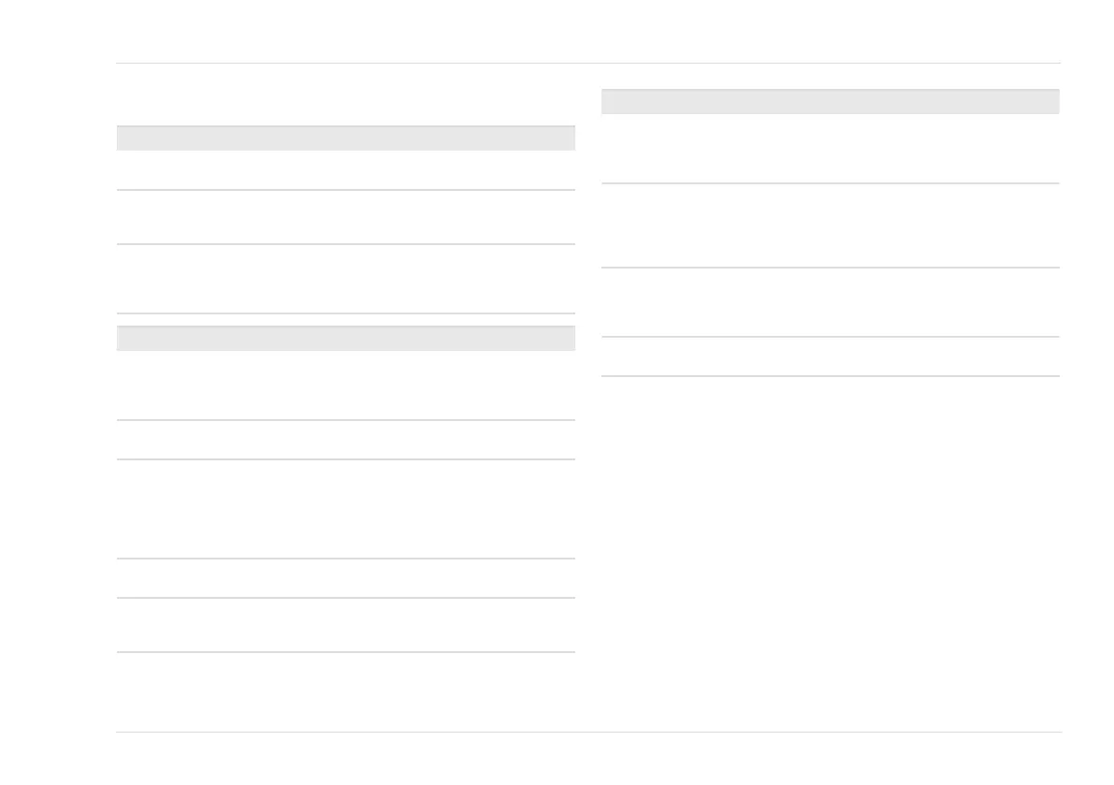Click fifth blank row below left column's lower header
This screenshot has width=1114, height=785.
pyautogui.click(x=345, y=625)
